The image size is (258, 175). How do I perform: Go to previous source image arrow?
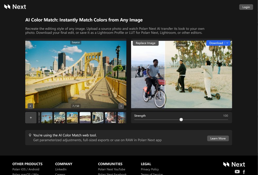[x=30, y=106]
